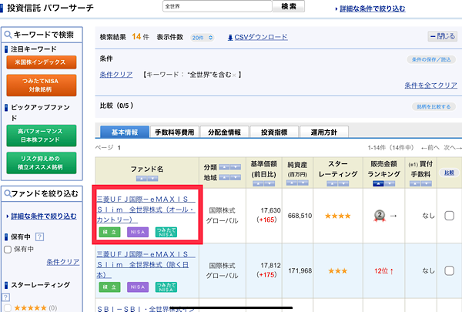Click the CSV download arrow icon
Screen dimensions: 462x312
(230, 38)
